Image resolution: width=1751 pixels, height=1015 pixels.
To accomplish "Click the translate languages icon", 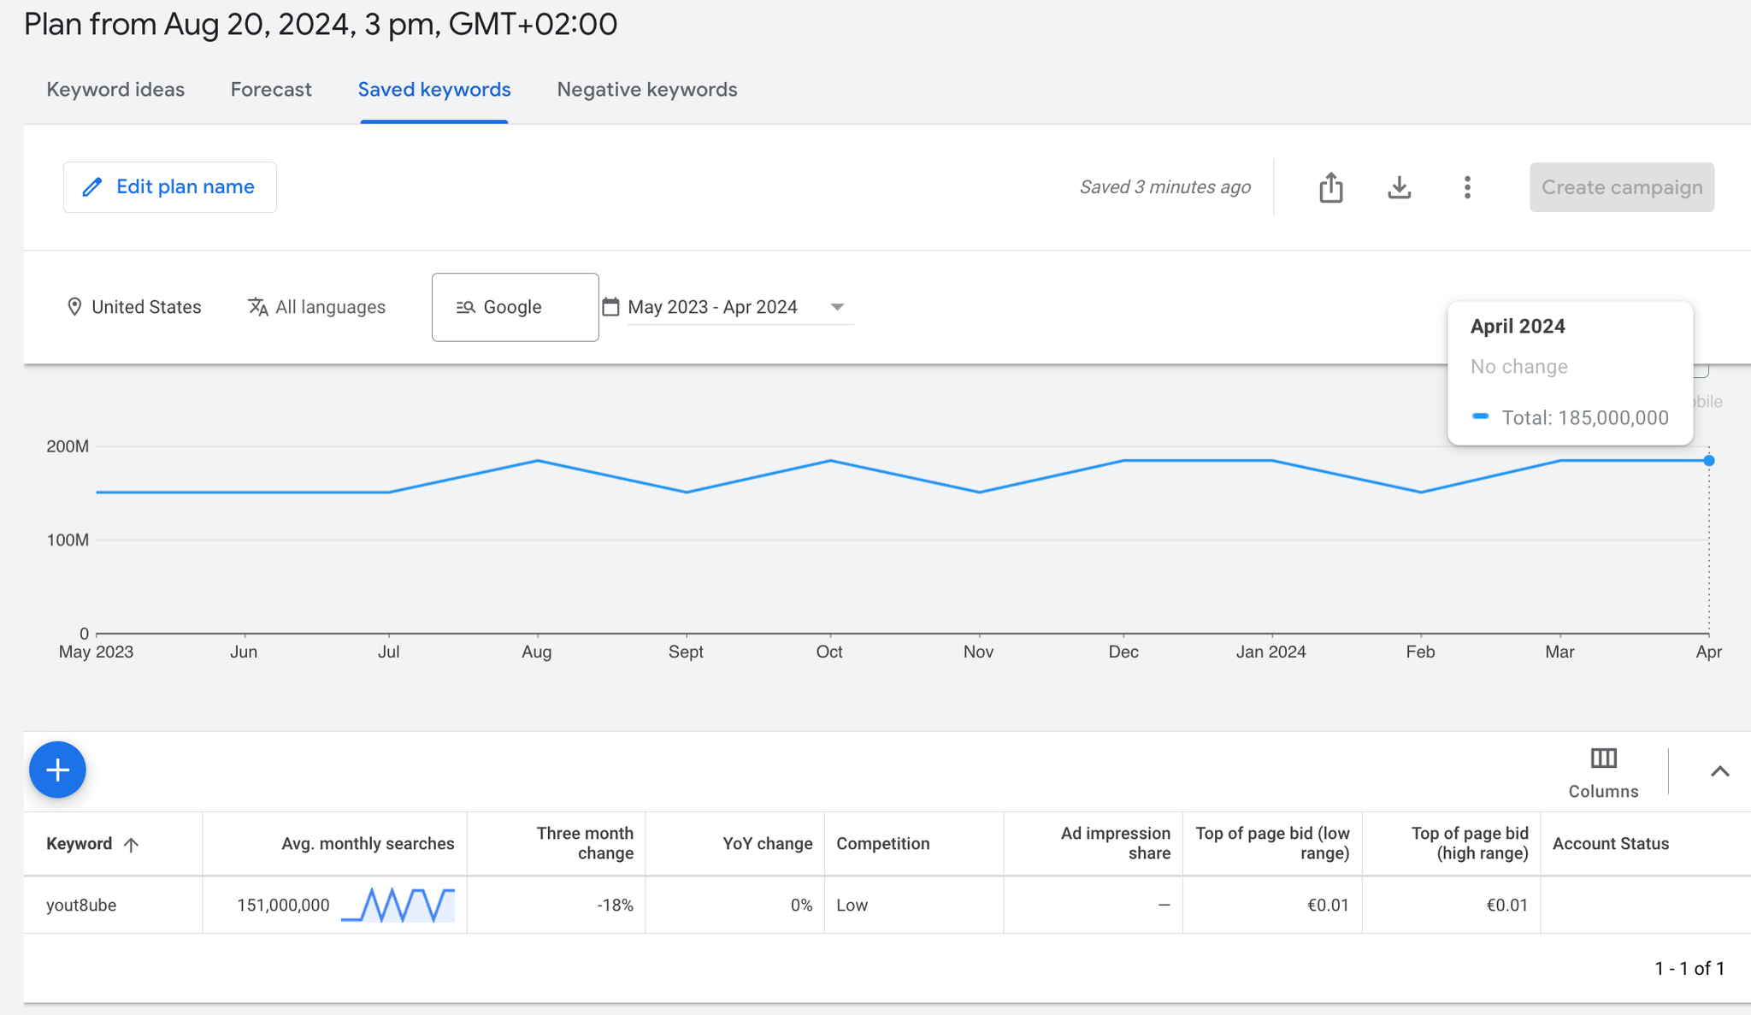I will pos(257,307).
